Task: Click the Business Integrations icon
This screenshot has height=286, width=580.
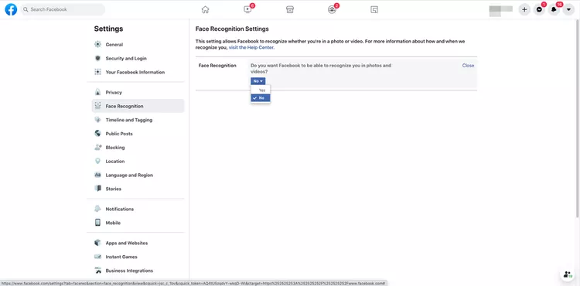Action: pyautogui.click(x=97, y=271)
